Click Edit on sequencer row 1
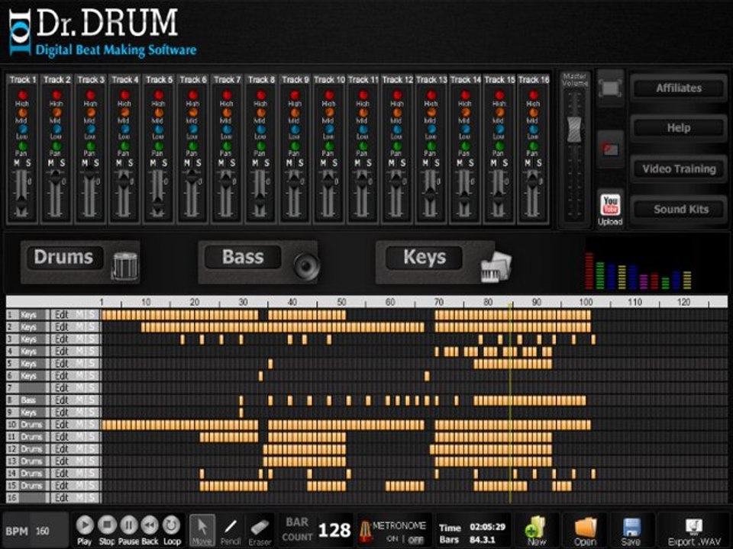 62,315
